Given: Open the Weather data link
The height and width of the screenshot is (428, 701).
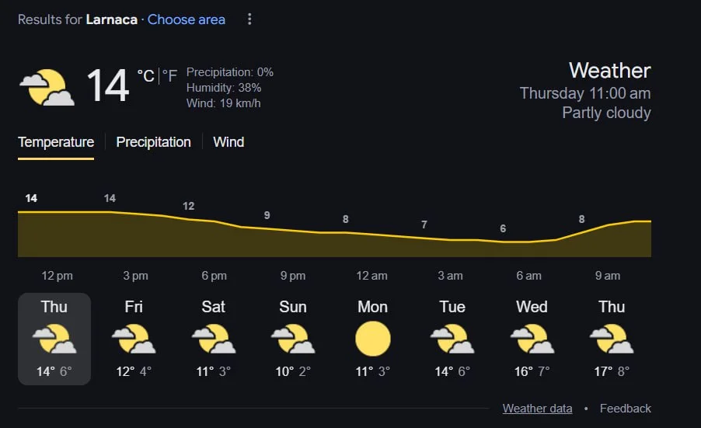Looking at the screenshot, I should point(537,409).
